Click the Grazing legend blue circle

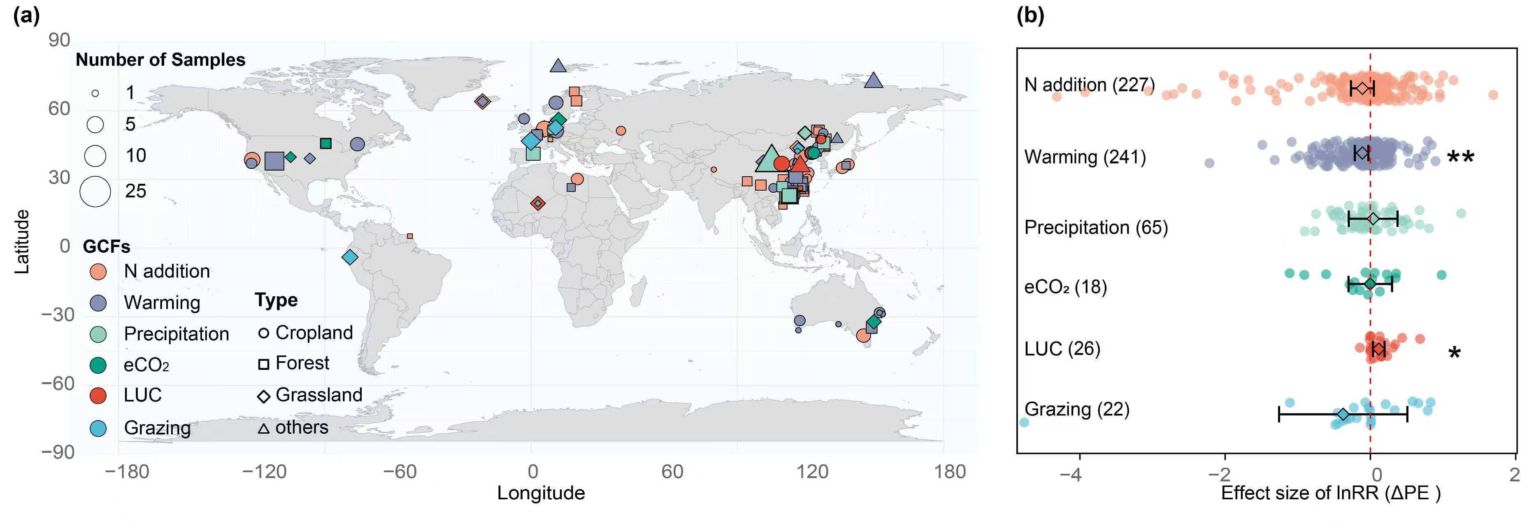click(x=98, y=428)
